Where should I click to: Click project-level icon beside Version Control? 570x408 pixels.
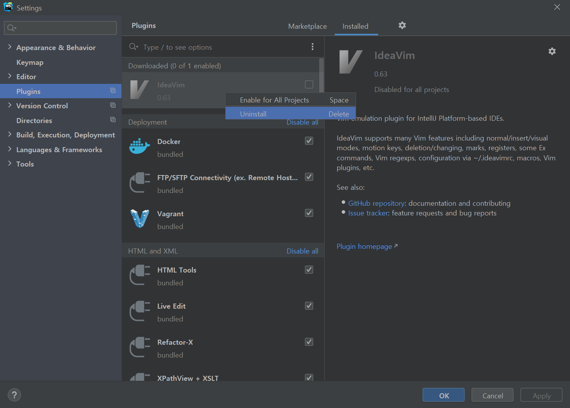tap(113, 105)
